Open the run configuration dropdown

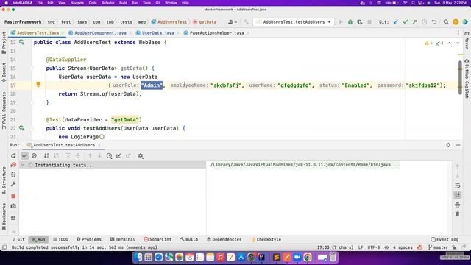click(294, 22)
